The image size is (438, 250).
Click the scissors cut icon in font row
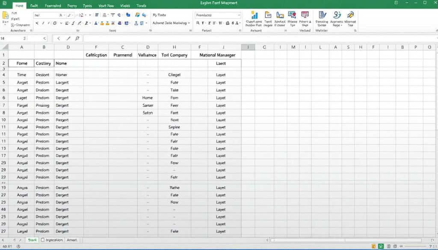click(37, 23)
